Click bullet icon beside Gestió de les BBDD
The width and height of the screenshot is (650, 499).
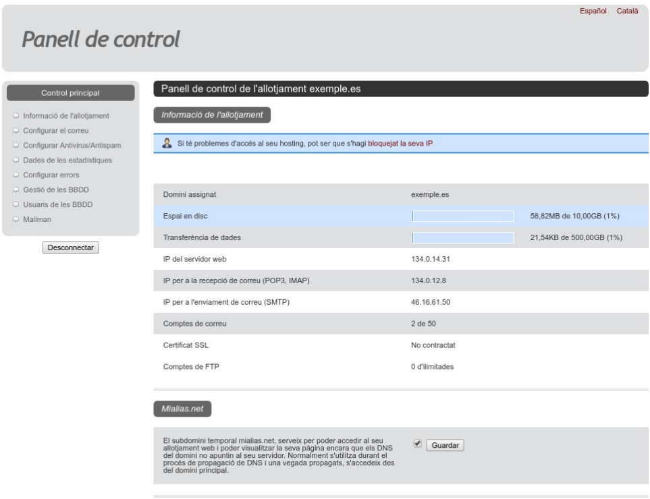coord(16,189)
